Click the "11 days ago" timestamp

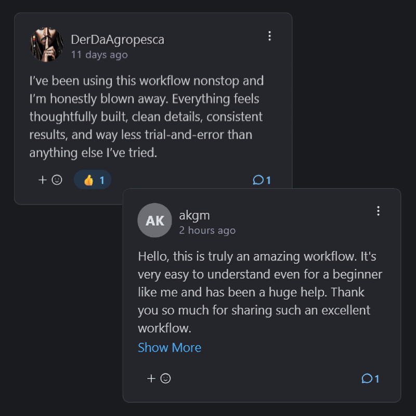point(99,55)
